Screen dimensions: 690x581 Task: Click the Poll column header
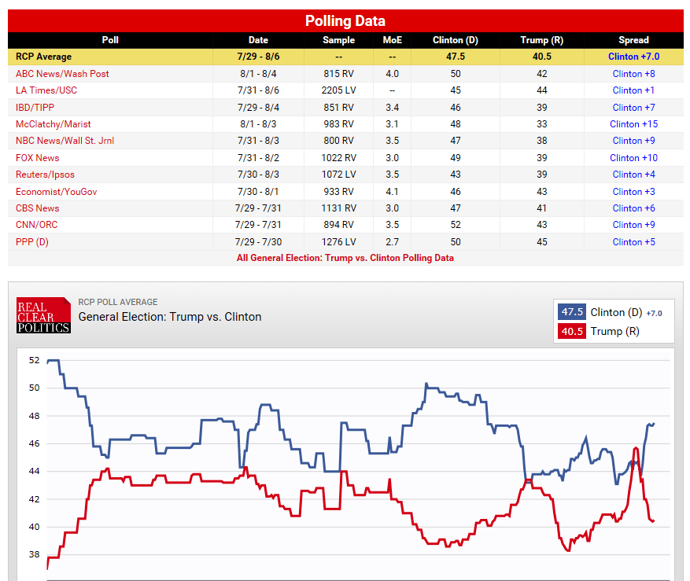(x=110, y=40)
